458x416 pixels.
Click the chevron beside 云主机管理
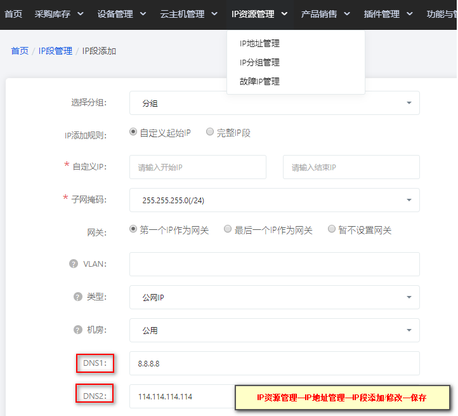[214, 14]
